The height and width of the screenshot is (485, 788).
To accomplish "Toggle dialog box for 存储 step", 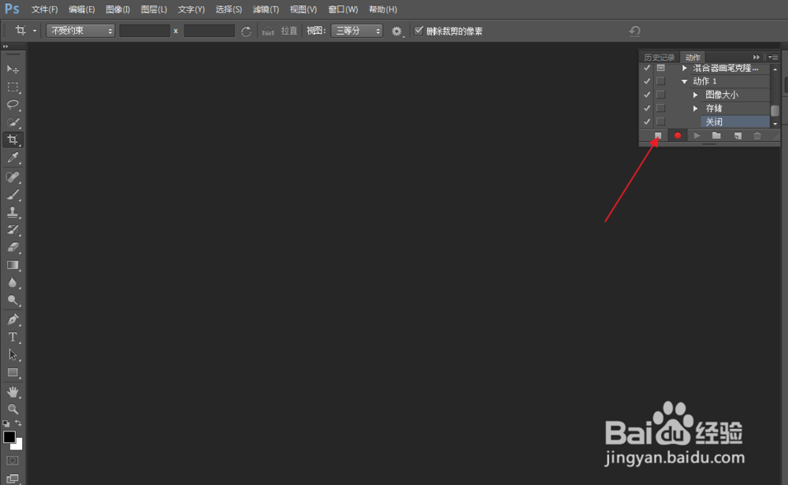I will click(660, 108).
